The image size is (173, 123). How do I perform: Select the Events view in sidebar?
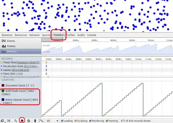(x=21, y=41)
